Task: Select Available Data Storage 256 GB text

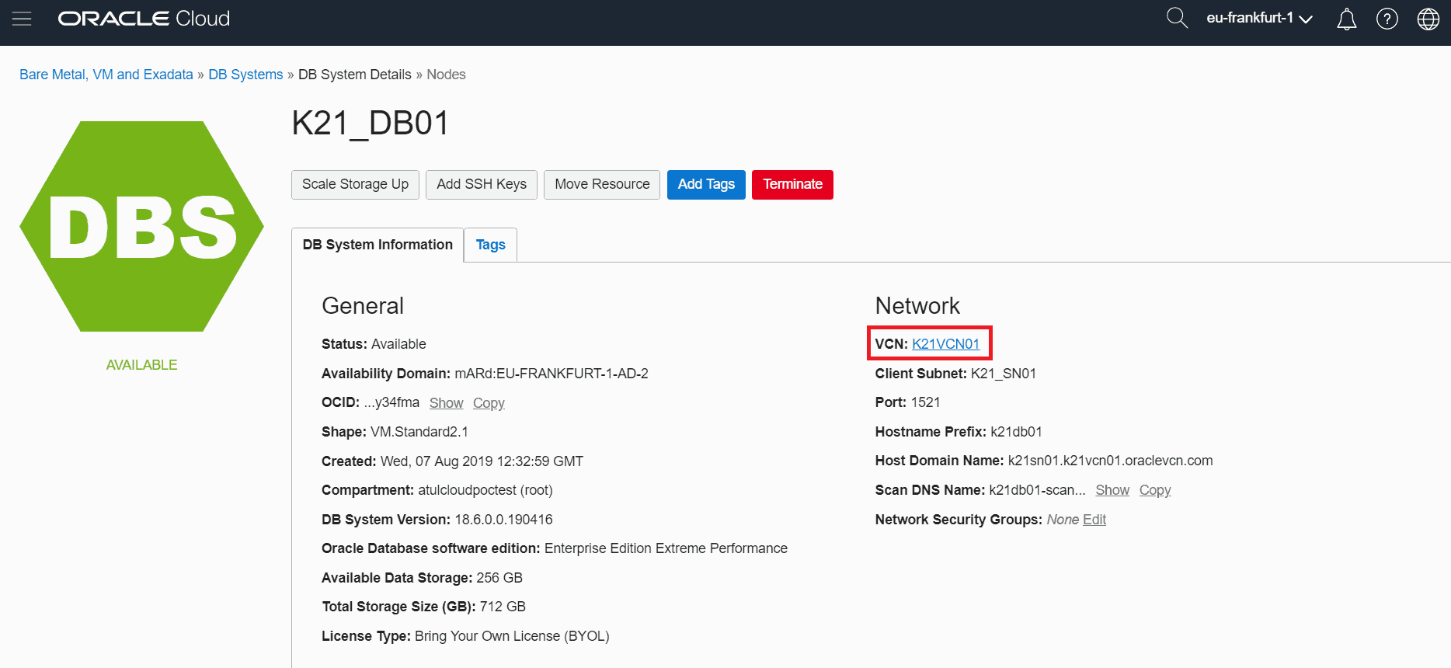Action: coord(422,578)
